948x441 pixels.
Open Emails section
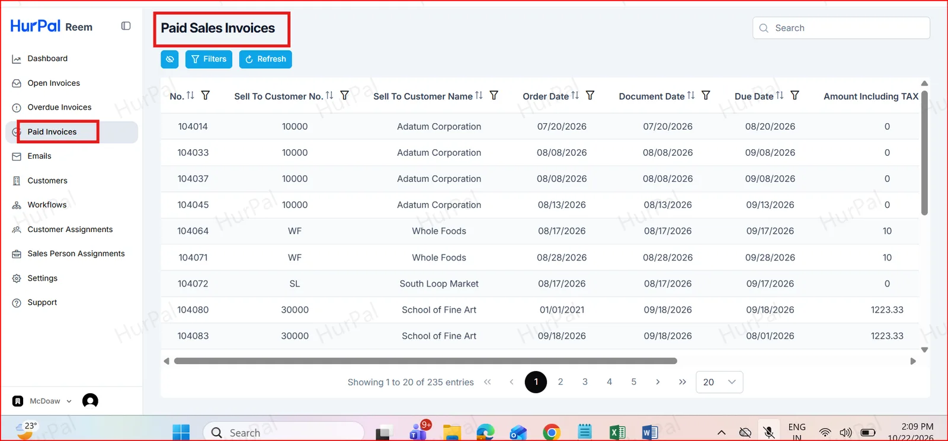coord(39,156)
